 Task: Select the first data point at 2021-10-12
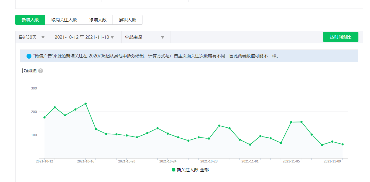coord(45,118)
